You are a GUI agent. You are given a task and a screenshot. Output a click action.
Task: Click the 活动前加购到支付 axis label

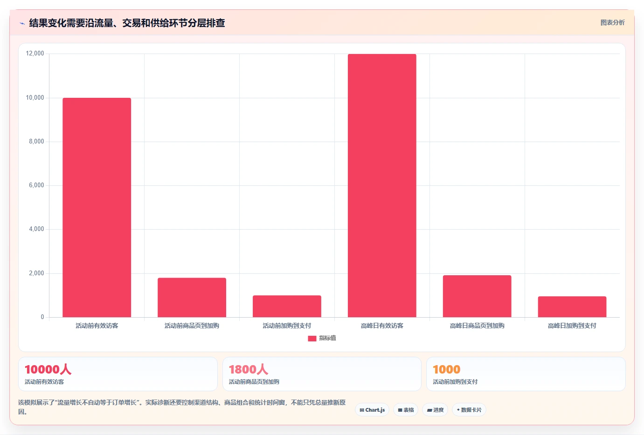(x=287, y=326)
